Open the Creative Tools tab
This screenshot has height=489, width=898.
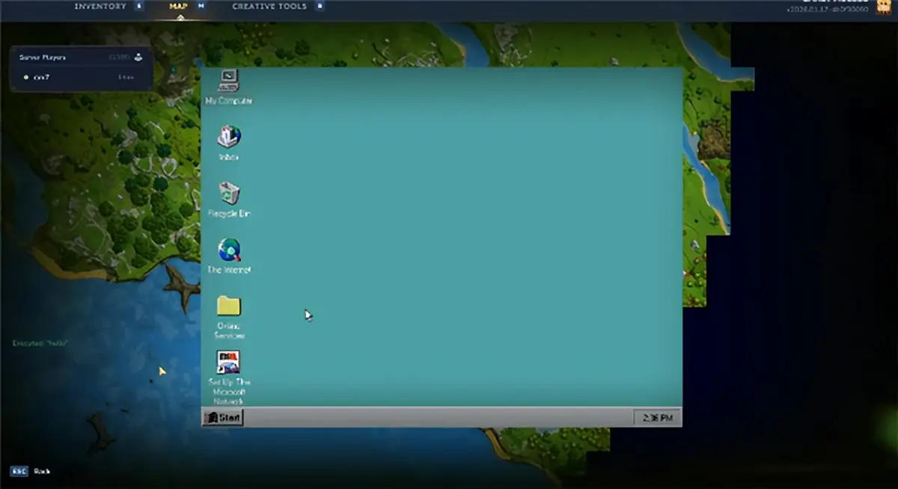269,7
